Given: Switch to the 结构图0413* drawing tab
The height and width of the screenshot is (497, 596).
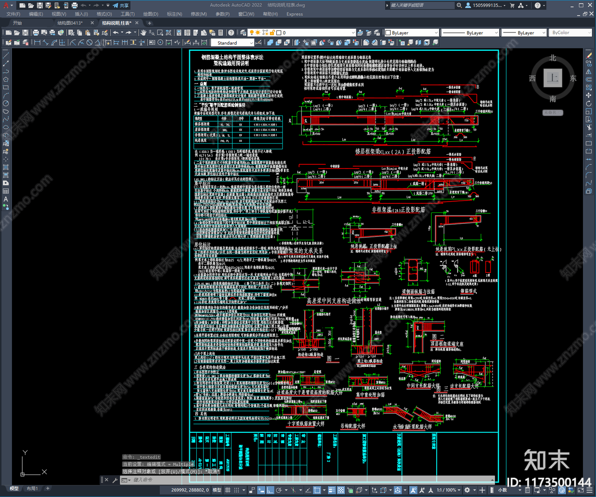Looking at the screenshot, I should (70, 23).
